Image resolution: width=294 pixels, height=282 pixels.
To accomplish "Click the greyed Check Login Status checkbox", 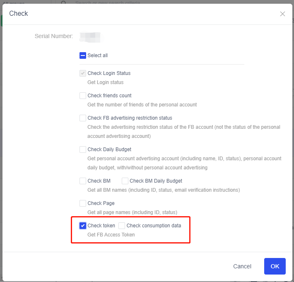I will point(83,73).
